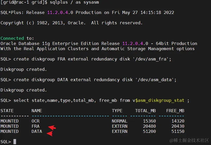This screenshot has height=145, width=211.
Task: Click the EXTERN type in DATA row
Action: click(x=120, y=131)
